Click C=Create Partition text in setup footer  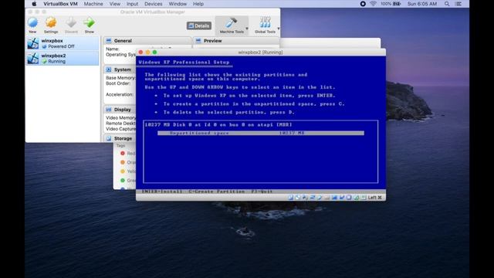coord(216,192)
